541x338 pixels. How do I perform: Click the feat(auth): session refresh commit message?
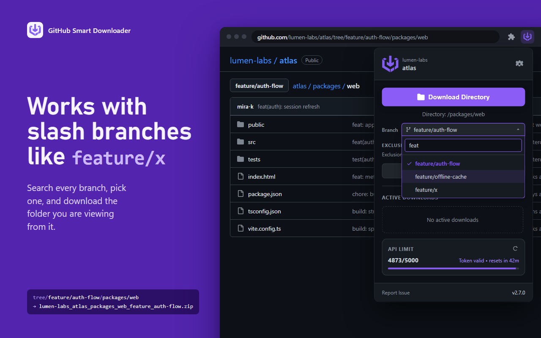[x=289, y=106]
